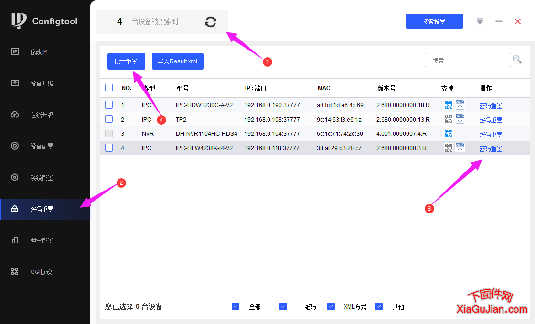Open 楼宇配置 section
535x324 pixels.
(42, 241)
